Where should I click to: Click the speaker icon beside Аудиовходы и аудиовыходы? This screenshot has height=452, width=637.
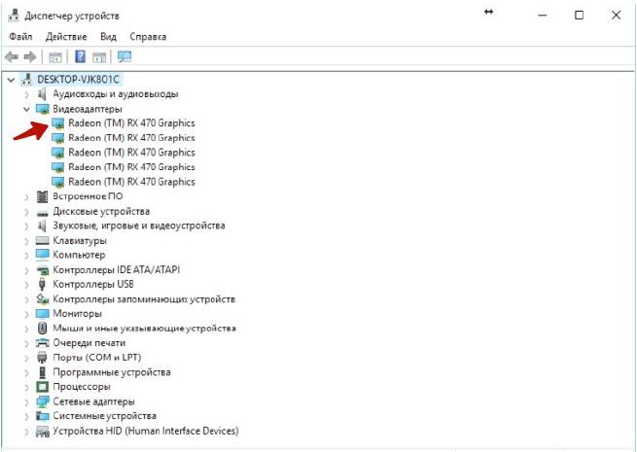pos(42,94)
